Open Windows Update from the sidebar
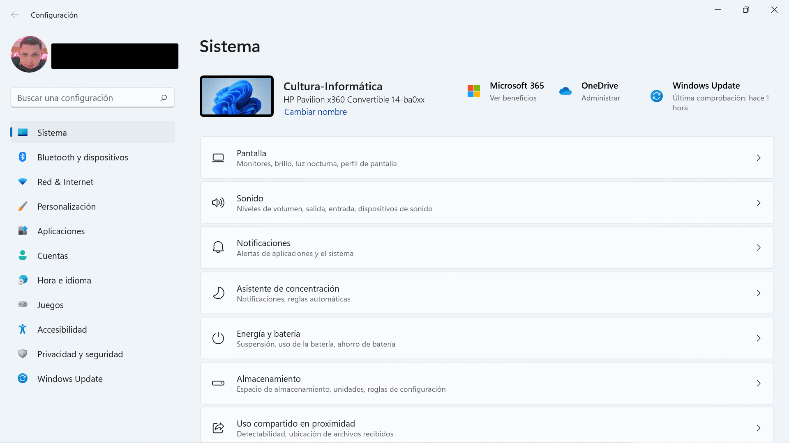The width and height of the screenshot is (789, 443). pyautogui.click(x=92, y=379)
